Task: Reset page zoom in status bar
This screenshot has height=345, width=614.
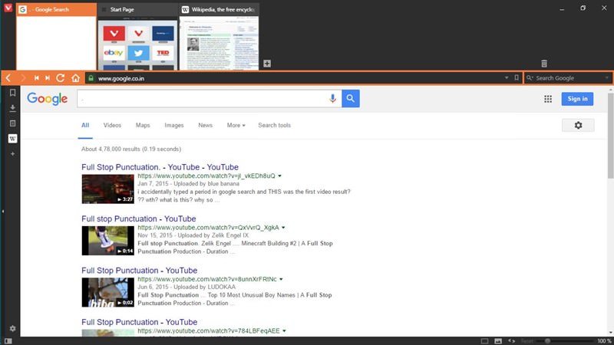Action: click(x=527, y=341)
